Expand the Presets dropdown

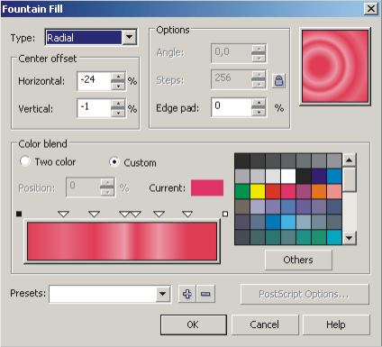click(162, 294)
